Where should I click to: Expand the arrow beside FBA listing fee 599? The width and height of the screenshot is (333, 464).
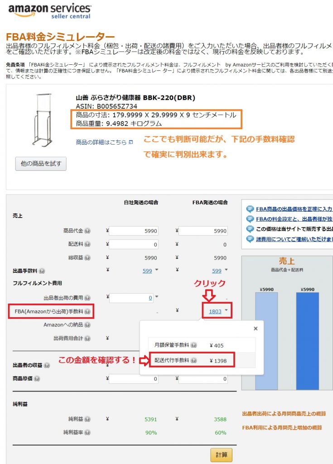(x=227, y=270)
